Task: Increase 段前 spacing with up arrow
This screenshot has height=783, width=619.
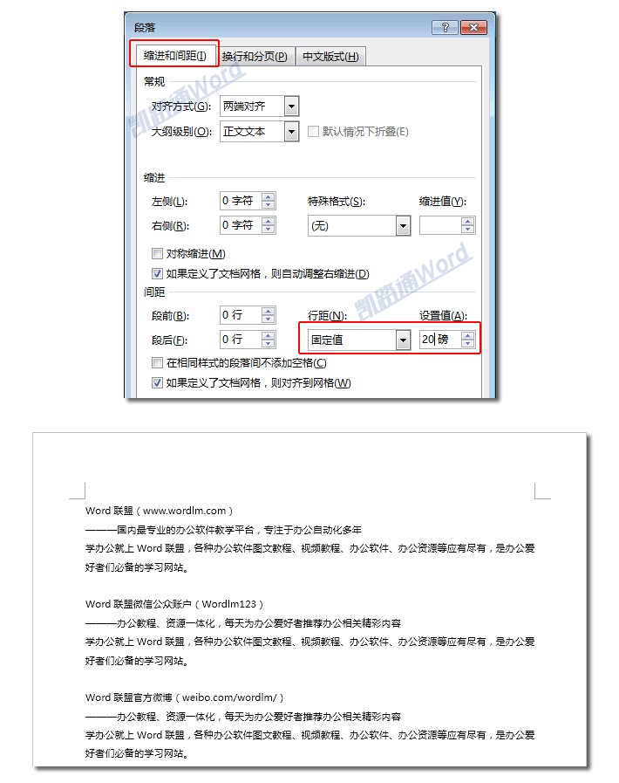Action: point(269,311)
